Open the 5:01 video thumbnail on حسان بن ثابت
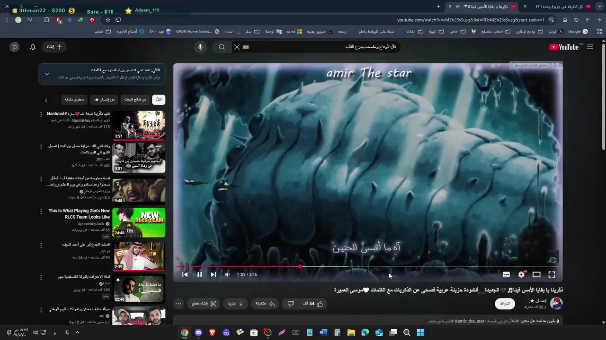 (139, 158)
